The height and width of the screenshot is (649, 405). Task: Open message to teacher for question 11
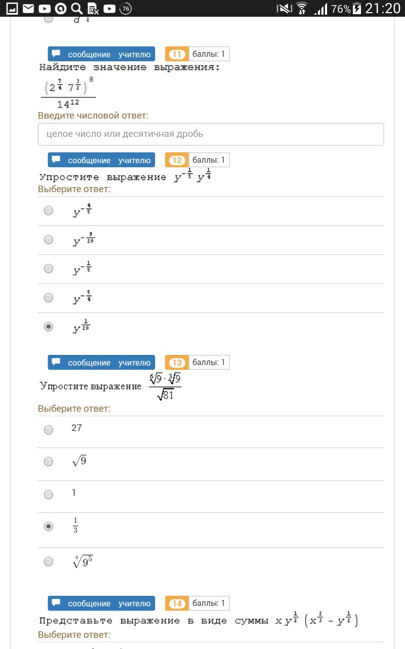coord(101,54)
